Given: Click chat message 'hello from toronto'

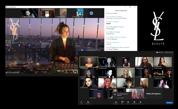Looking at the screenshot, I should [112, 19].
